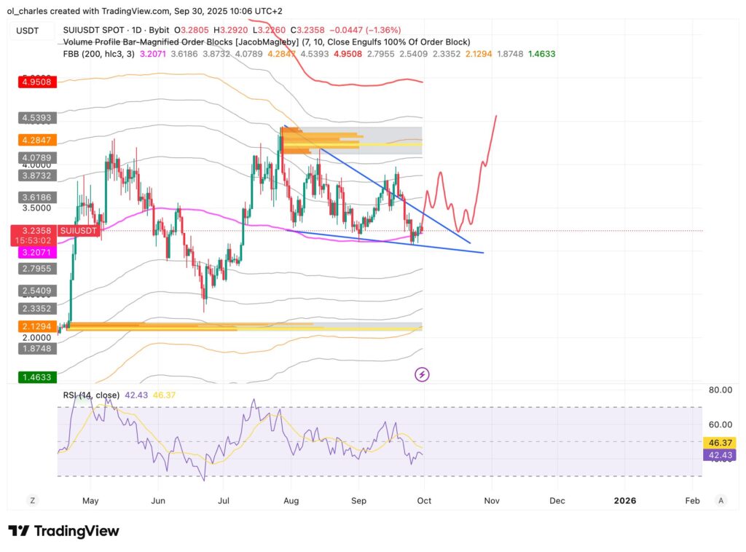
Task: Click the orange 4.2847 price label
Action: 38,141
